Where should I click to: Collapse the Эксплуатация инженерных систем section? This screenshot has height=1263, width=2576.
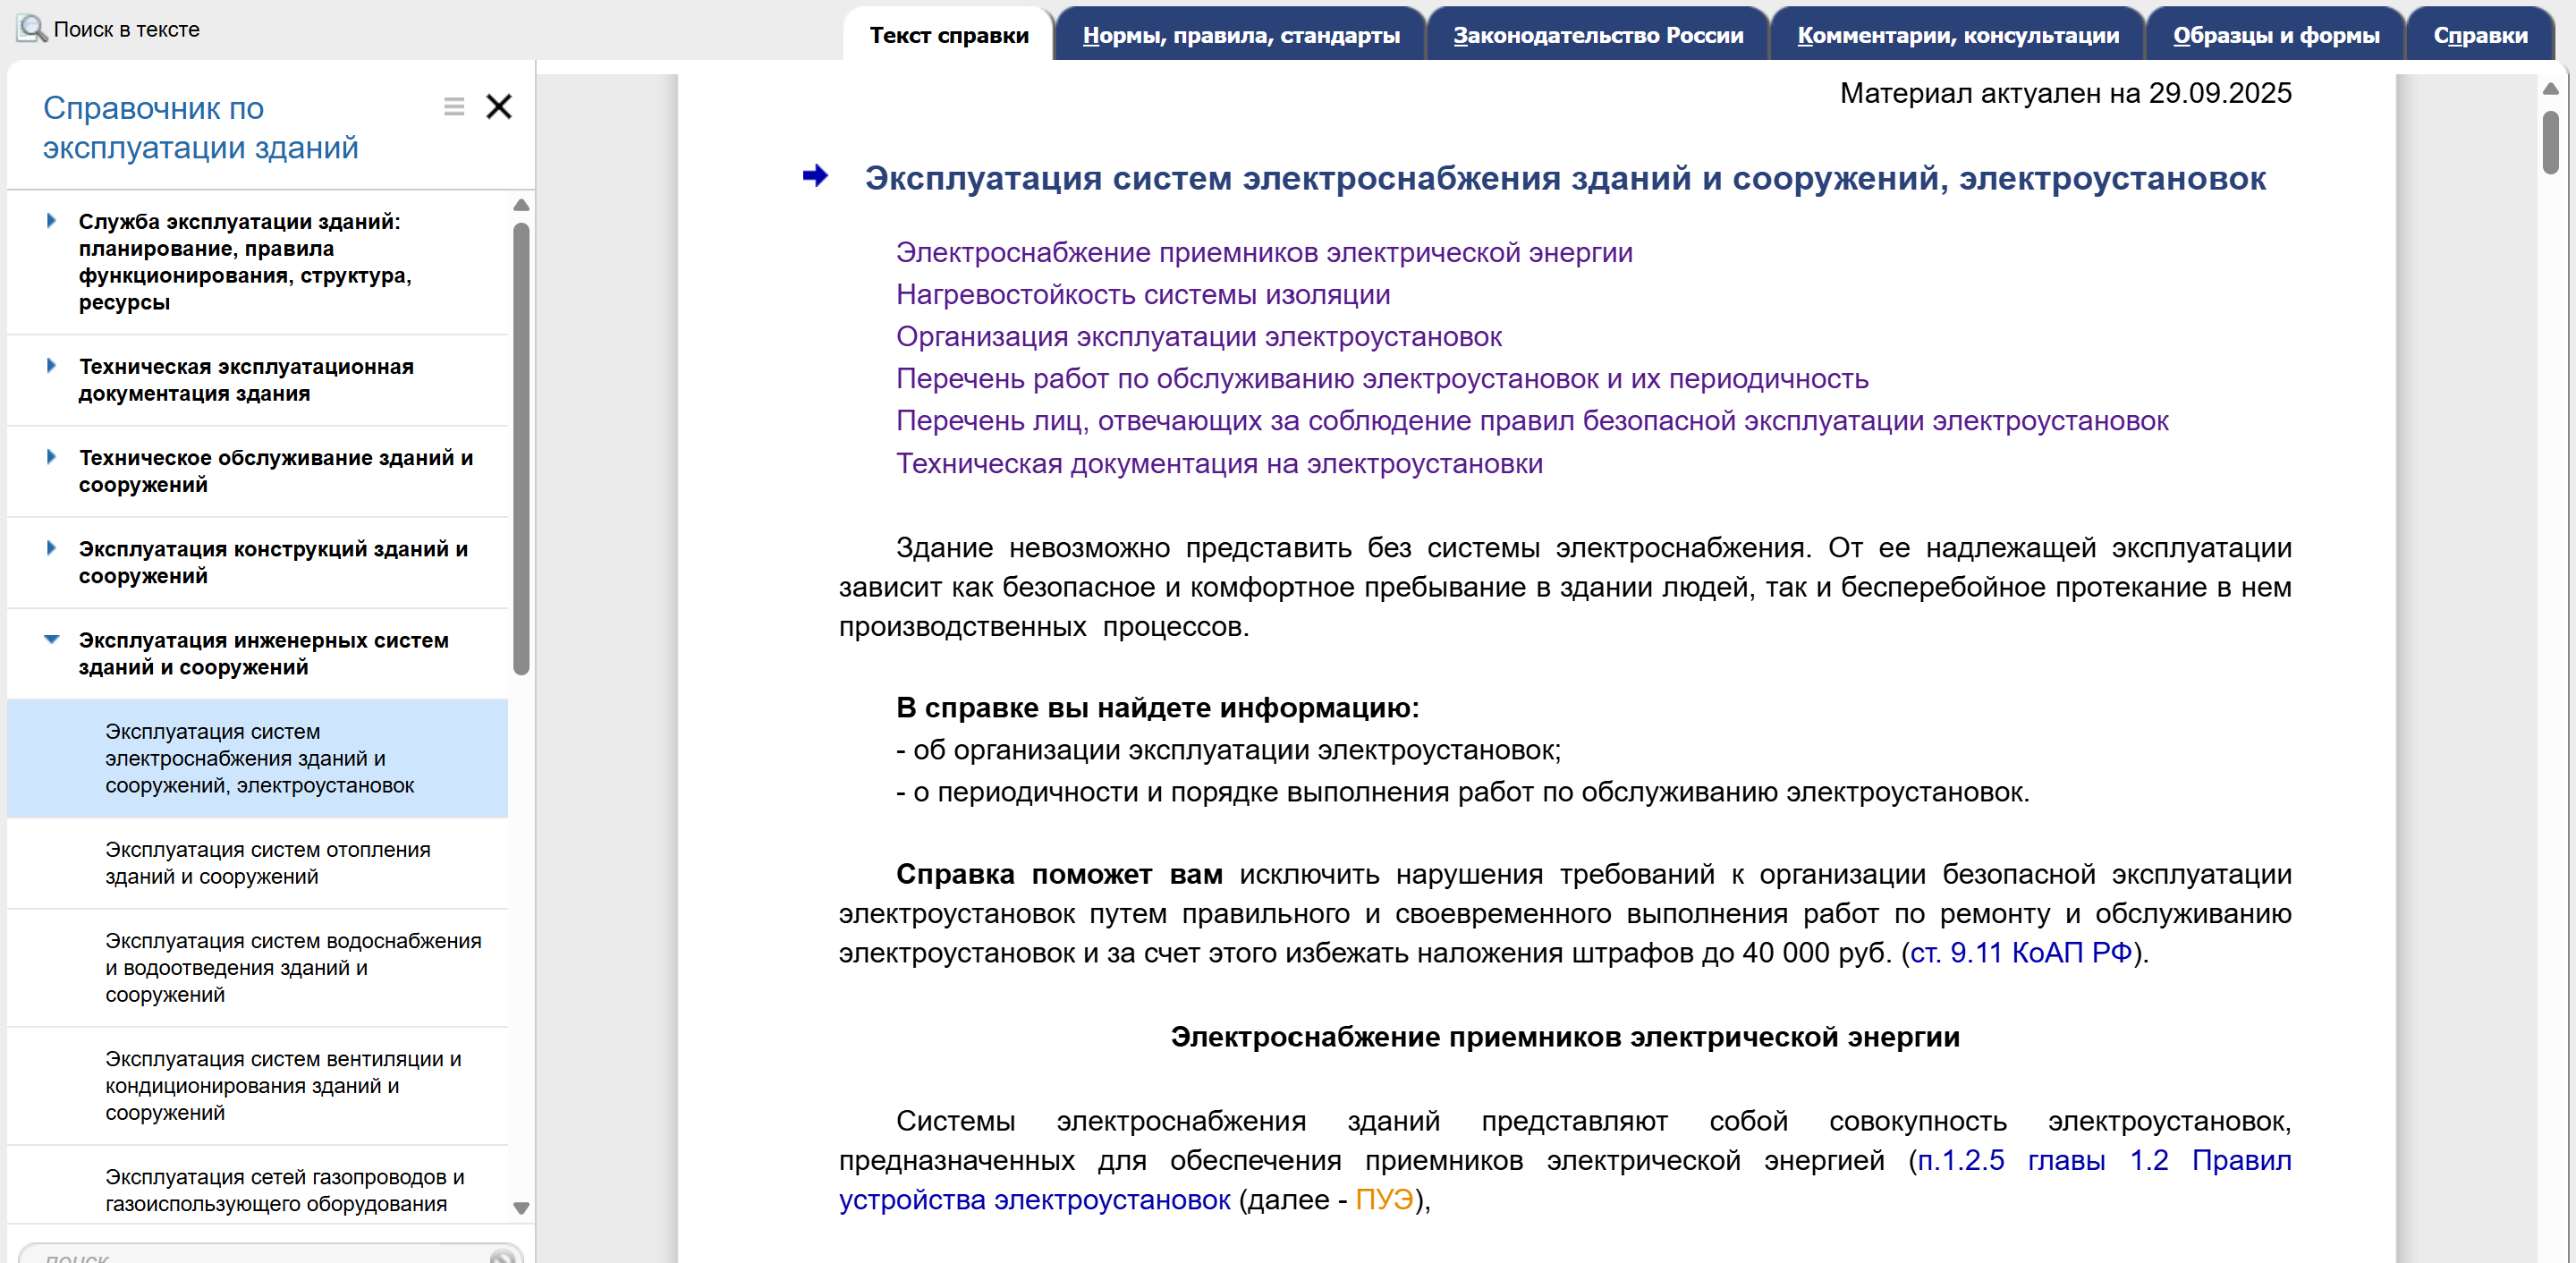[51, 640]
